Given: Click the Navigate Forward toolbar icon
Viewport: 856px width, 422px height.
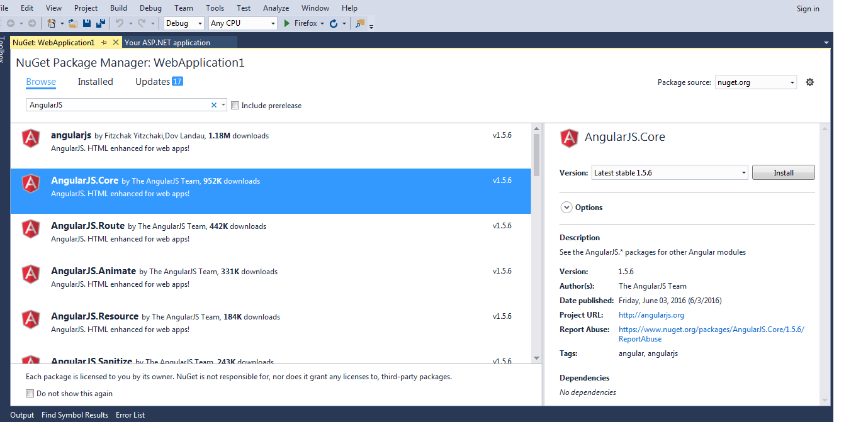Looking at the screenshot, I should click(32, 23).
